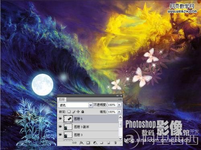
Task: Toggle lock transparent pixels checkbox
Action: click(69, 111)
